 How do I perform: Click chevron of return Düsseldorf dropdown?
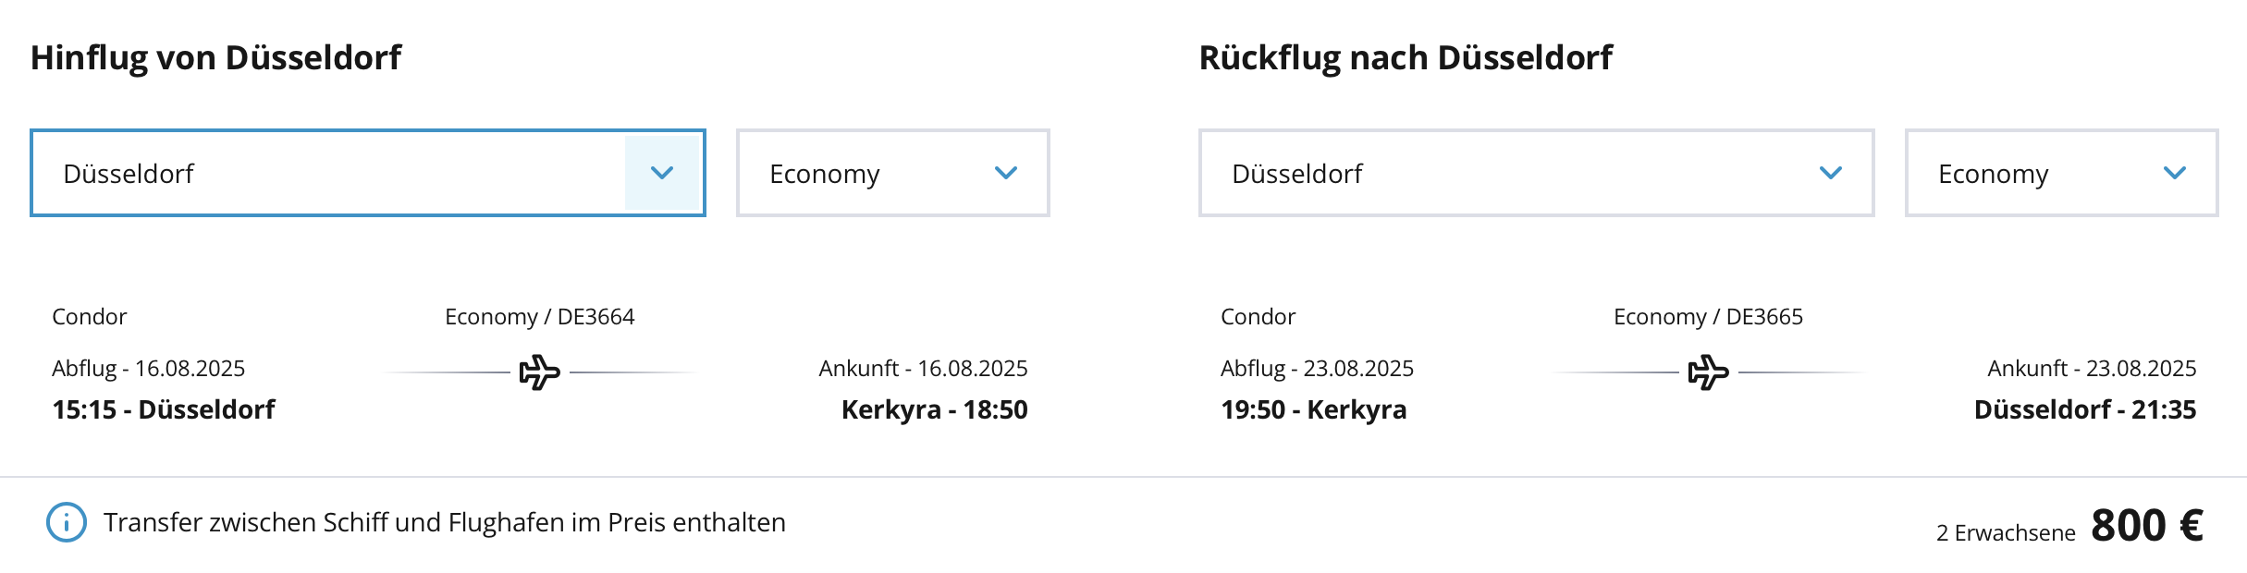pyautogui.click(x=1831, y=173)
